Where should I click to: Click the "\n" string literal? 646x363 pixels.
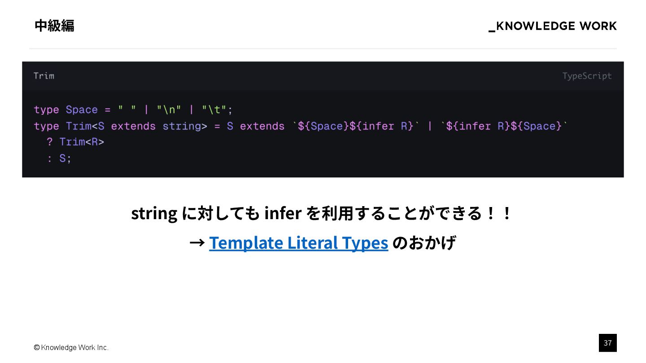[x=169, y=110]
